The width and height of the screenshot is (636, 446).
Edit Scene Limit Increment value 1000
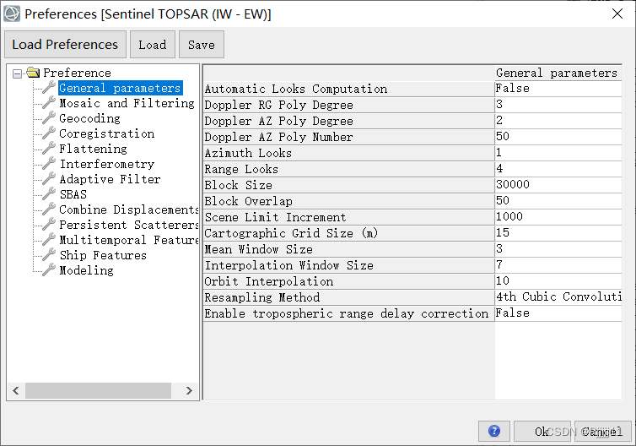click(558, 217)
